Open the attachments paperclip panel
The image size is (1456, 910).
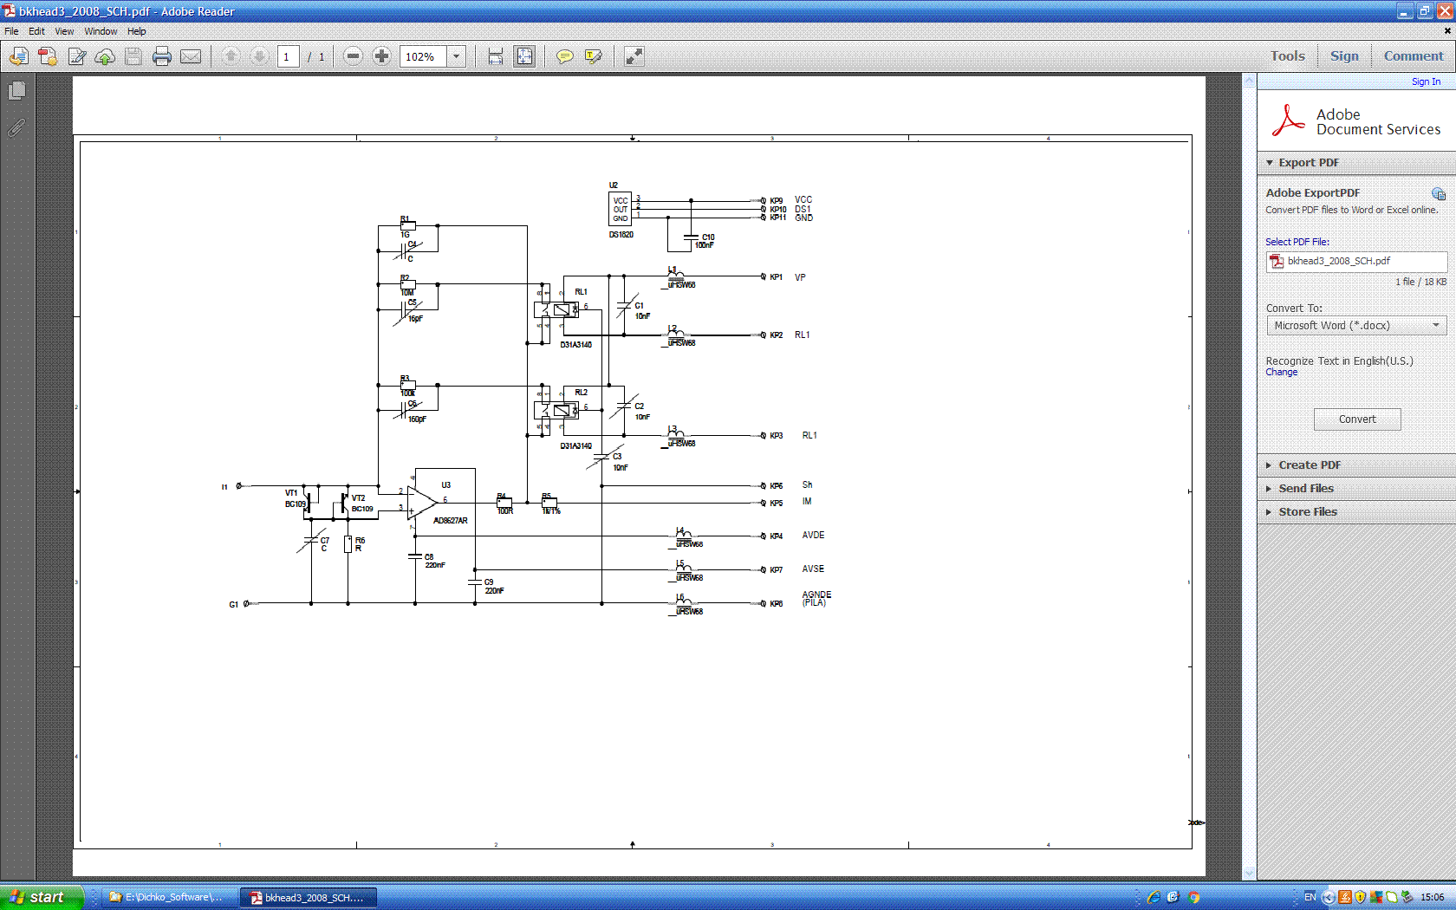[16, 128]
